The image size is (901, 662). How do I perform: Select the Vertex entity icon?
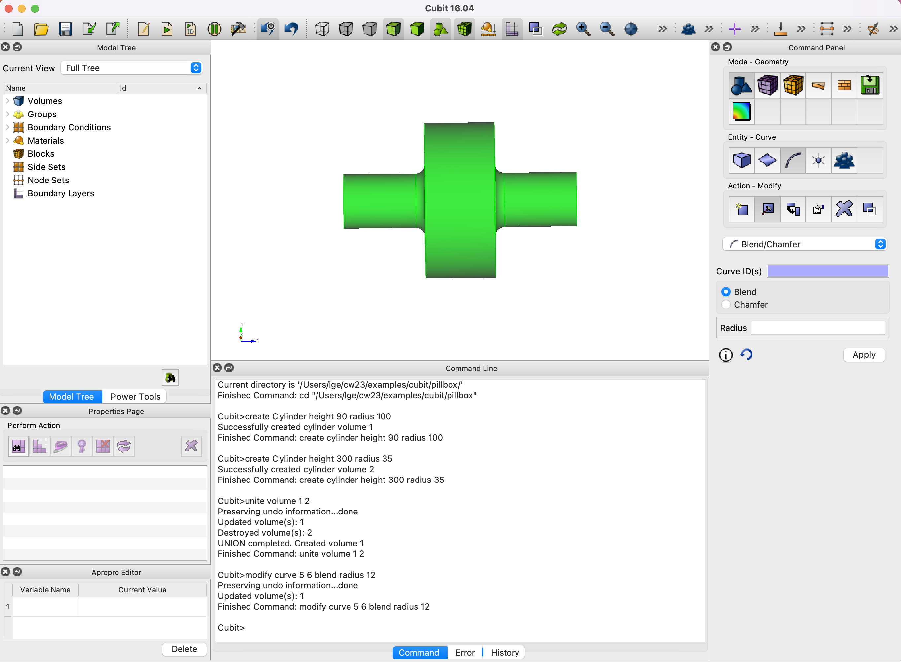click(x=818, y=160)
